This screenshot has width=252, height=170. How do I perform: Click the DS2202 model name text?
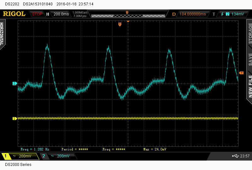tap(12, 4)
